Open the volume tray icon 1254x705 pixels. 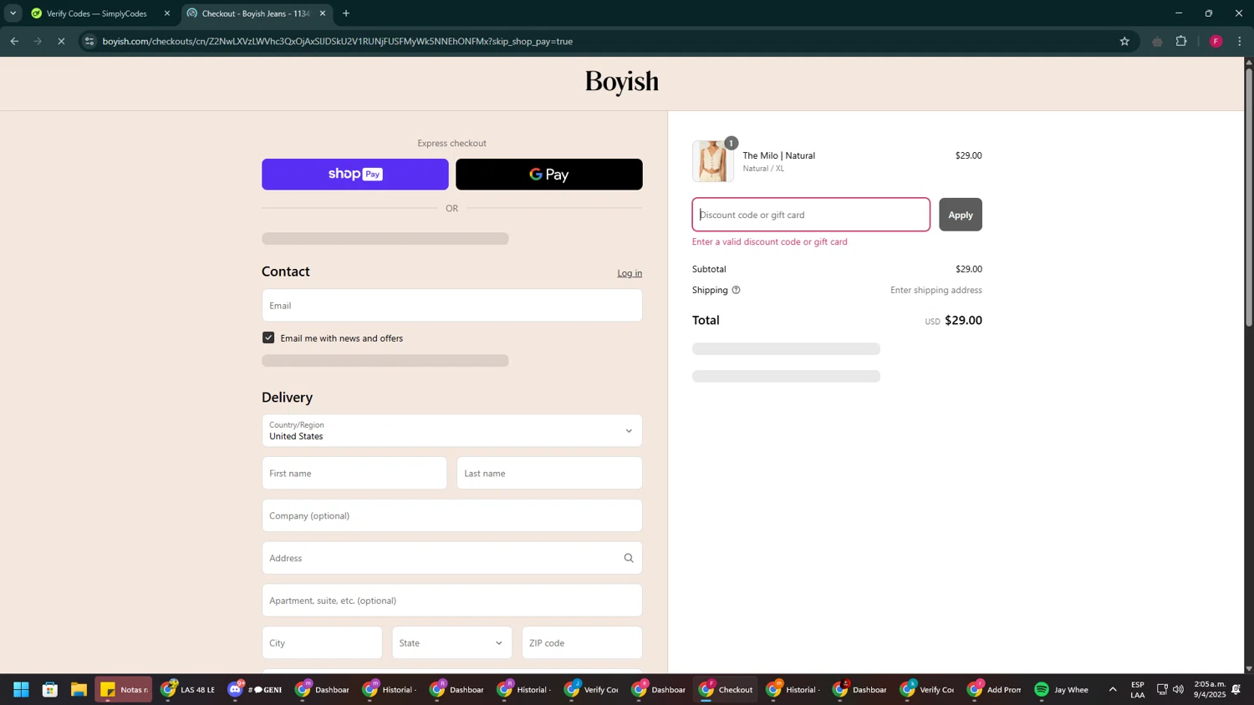1178,690
